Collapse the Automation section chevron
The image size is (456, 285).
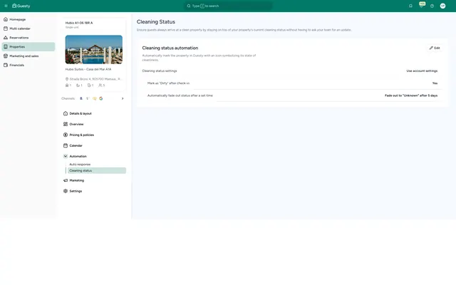point(66,156)
